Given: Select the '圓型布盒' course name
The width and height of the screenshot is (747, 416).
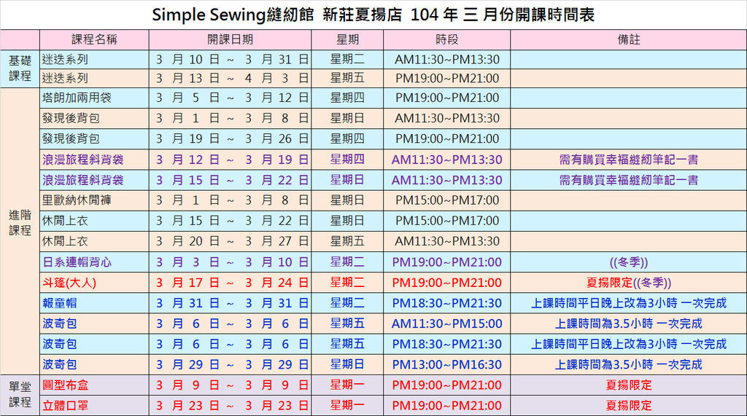Looking at the screenshot, I should [65, 385].
